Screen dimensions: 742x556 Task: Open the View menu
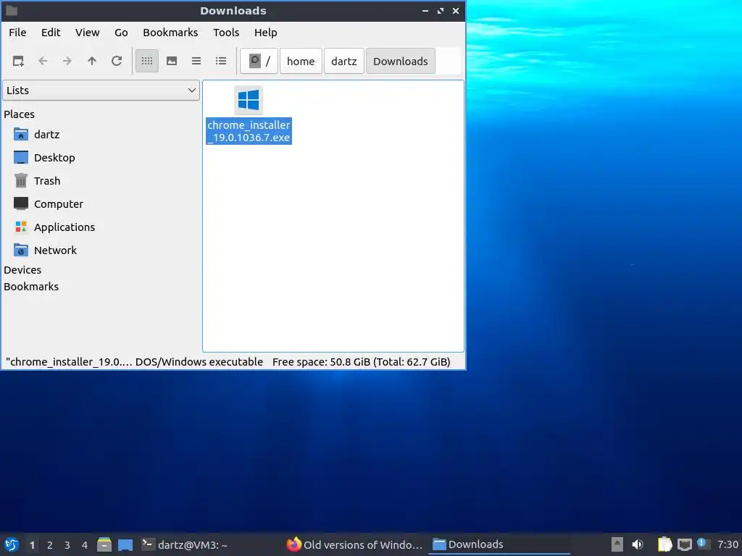point(88,33)
